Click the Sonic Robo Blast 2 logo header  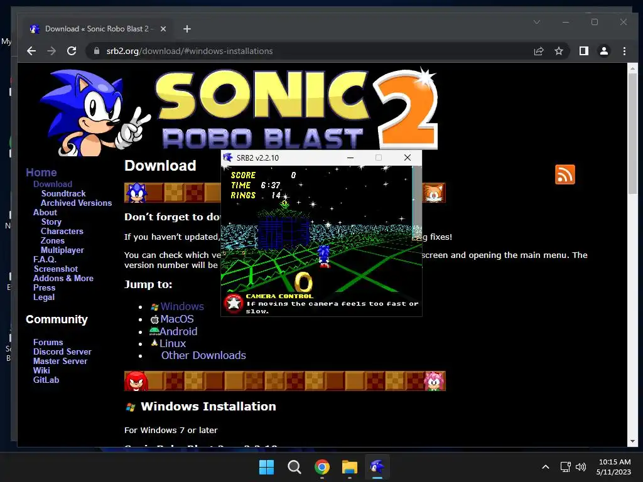(240, 110)
